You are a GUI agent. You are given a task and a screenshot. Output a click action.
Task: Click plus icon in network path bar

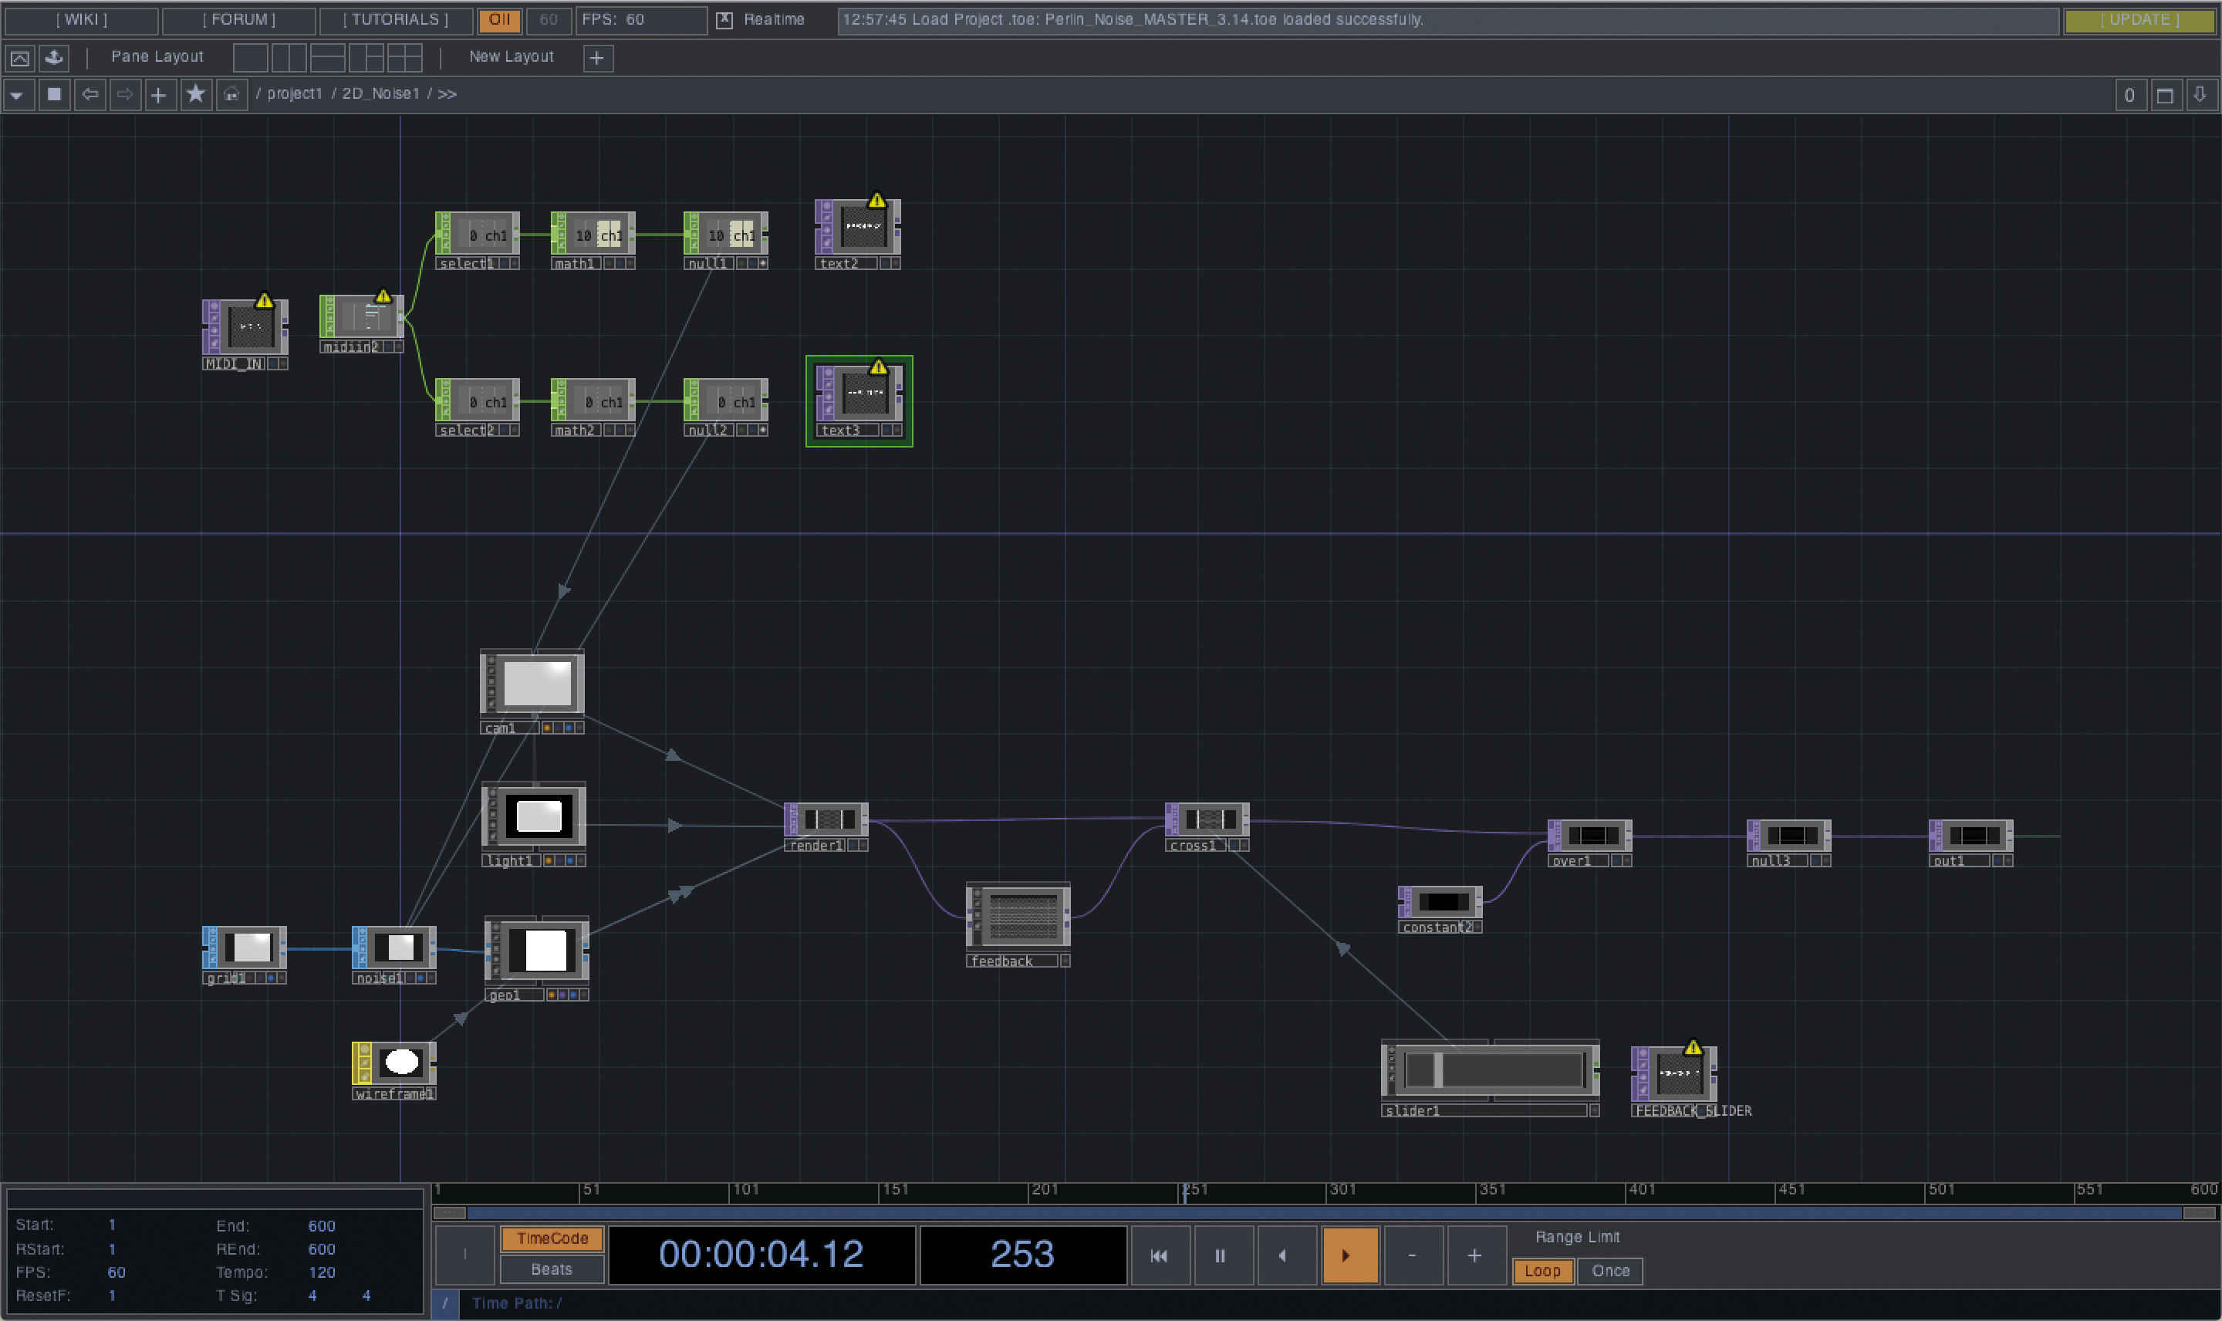158,94
